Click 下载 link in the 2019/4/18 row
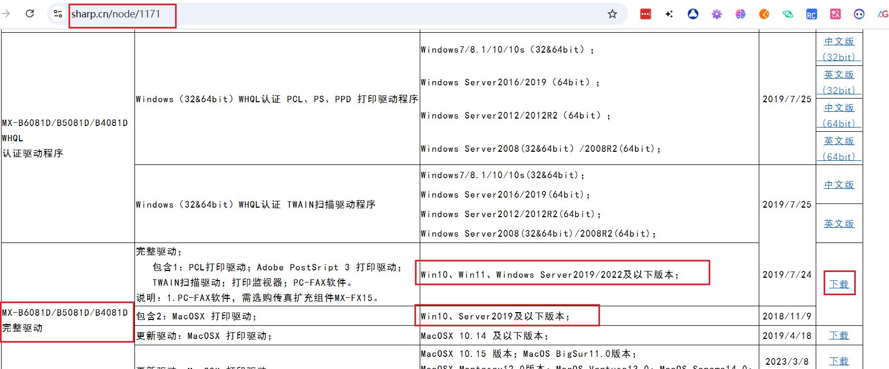This screenshot has height=369, width=889. tap(839, 335)
